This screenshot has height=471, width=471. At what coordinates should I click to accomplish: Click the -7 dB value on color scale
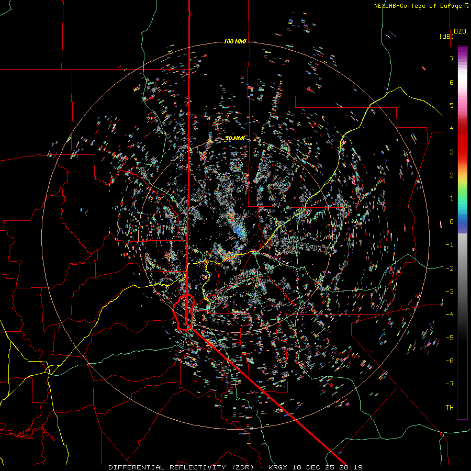[x=450, y=384]
